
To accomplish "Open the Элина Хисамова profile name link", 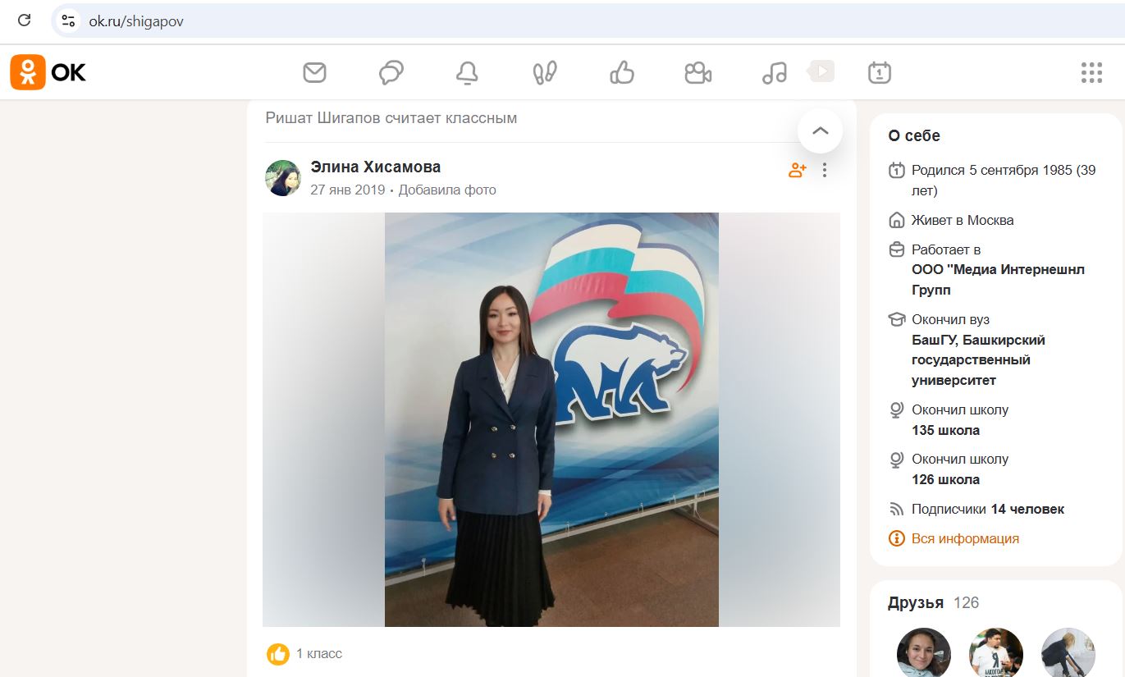I will pyautogui.click(x=376, y=167).
